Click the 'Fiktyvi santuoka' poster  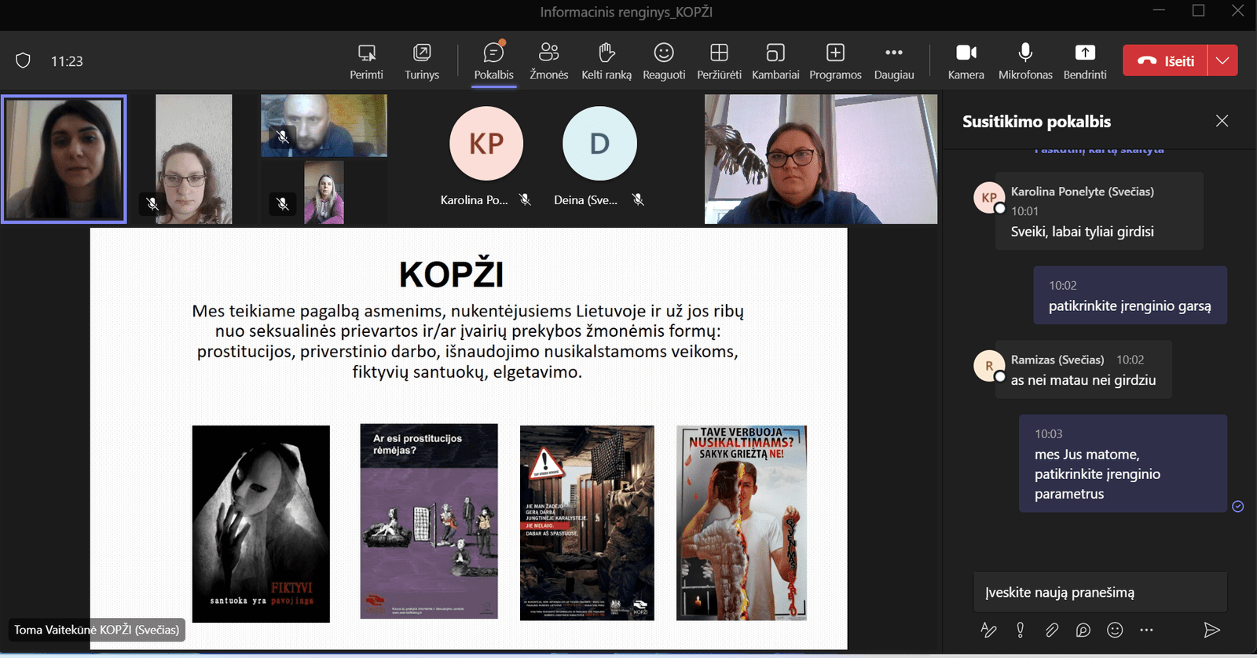coord(261,524)
